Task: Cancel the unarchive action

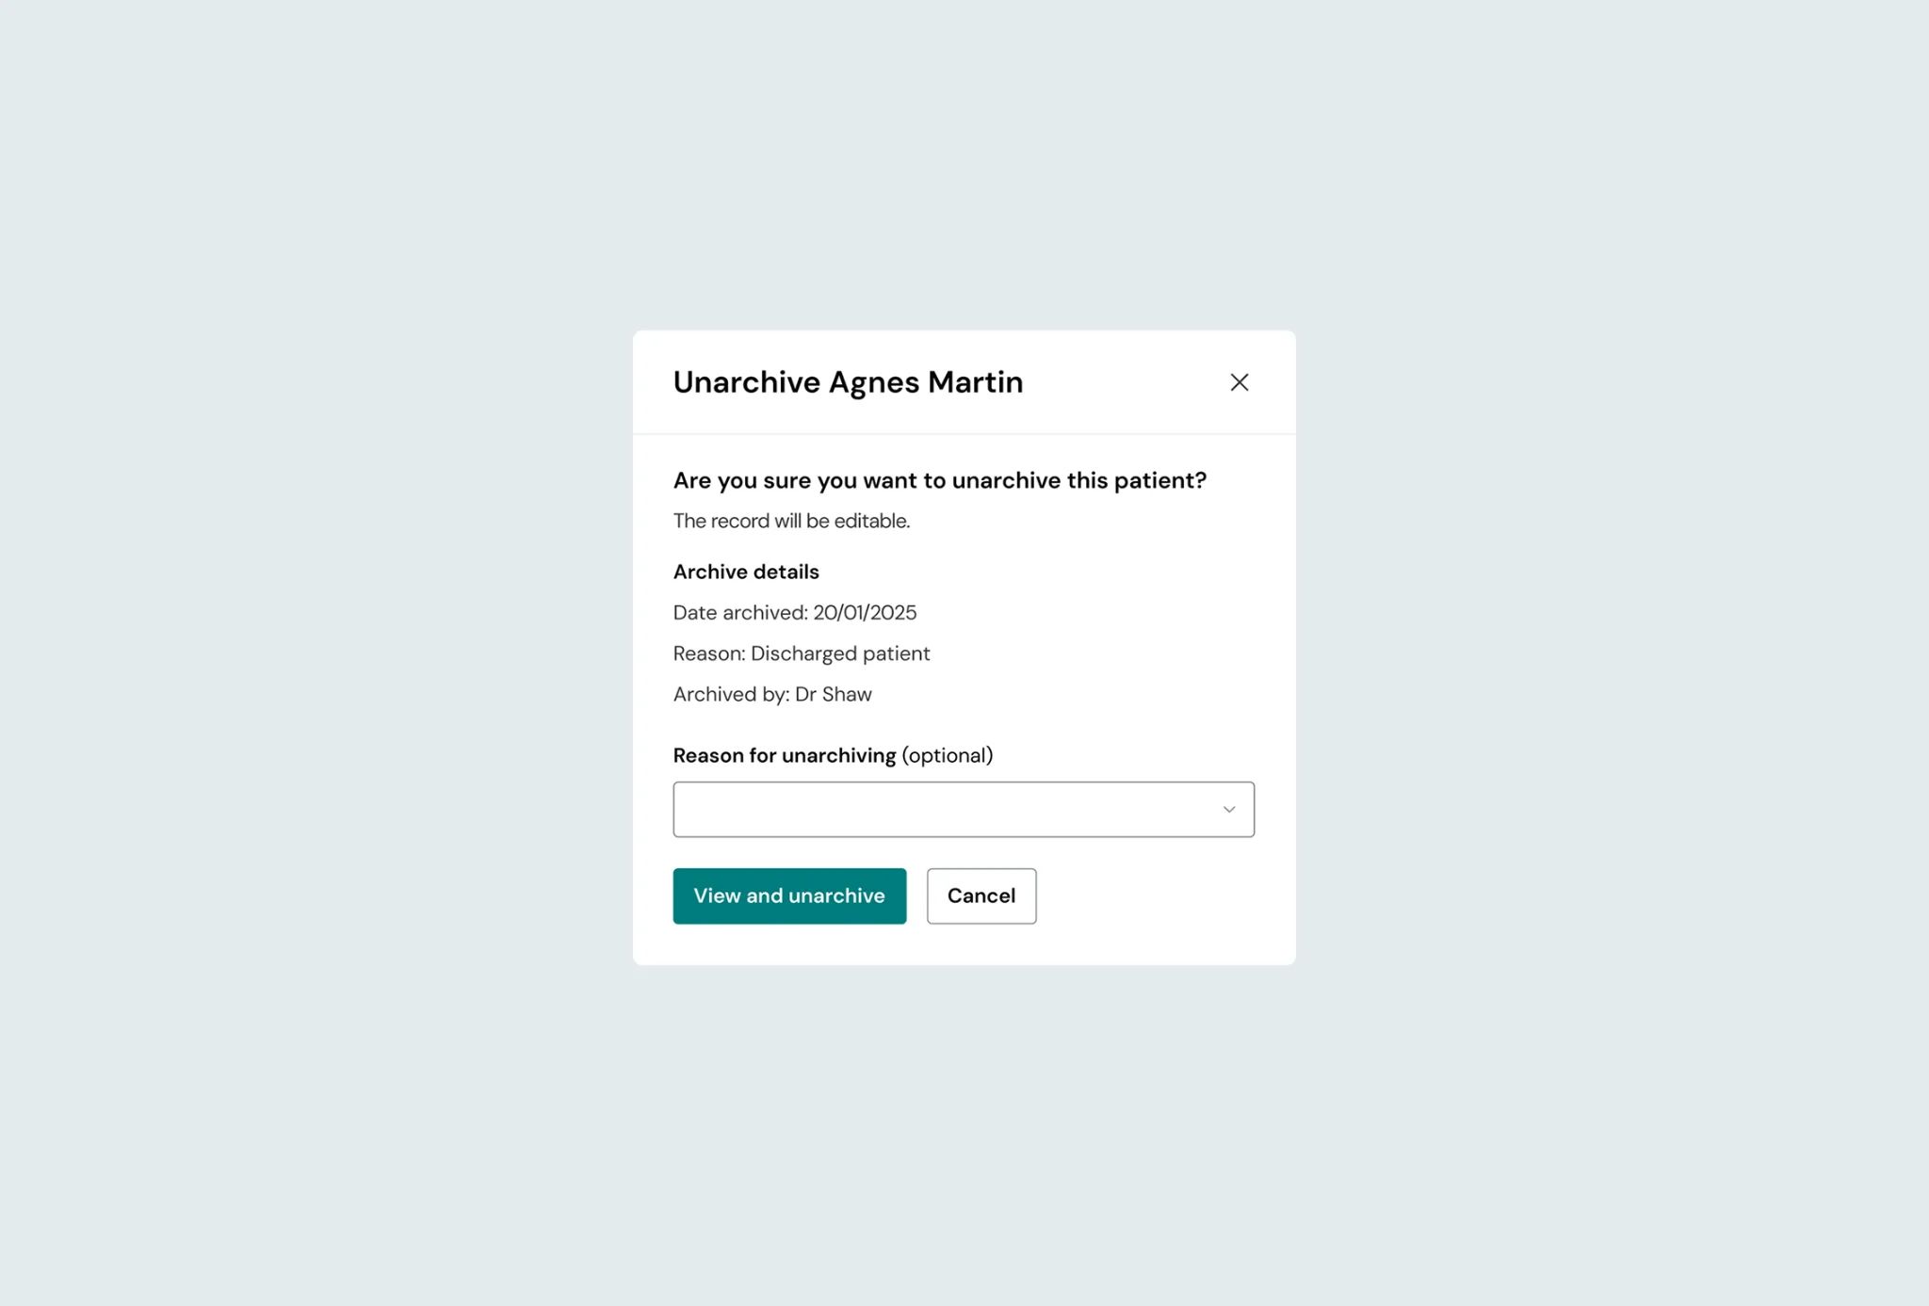Action: click(981, 895)
